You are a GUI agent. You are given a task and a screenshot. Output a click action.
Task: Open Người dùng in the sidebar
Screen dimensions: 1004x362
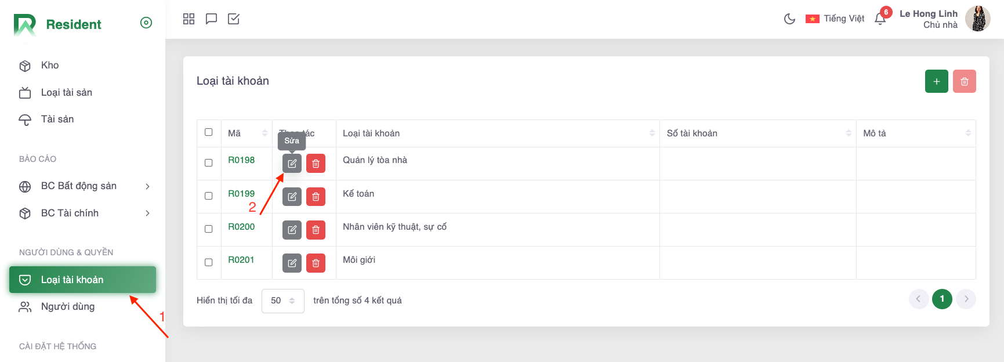pyautogui.click(x=68, y=306)
